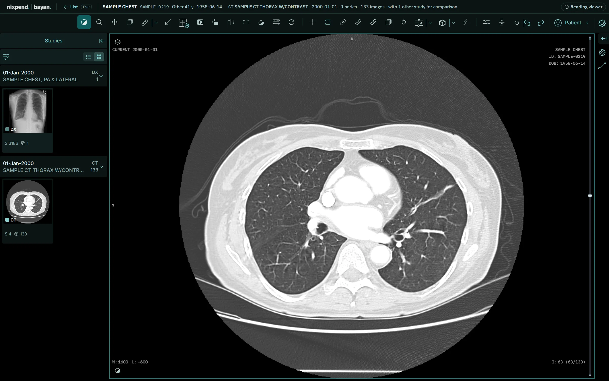Select the ruler measurement tool
Image resolution: width=609 pixels, height=381 pixels.
click(145, 23)
